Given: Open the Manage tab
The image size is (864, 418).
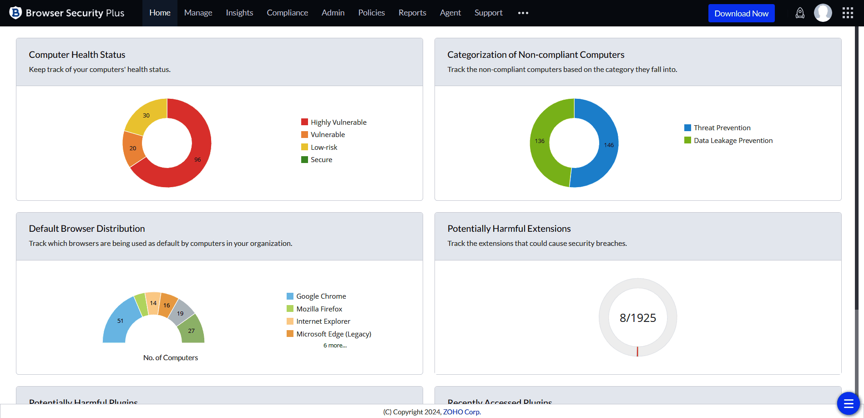Looking at the screenshot, I should (198, 13).
